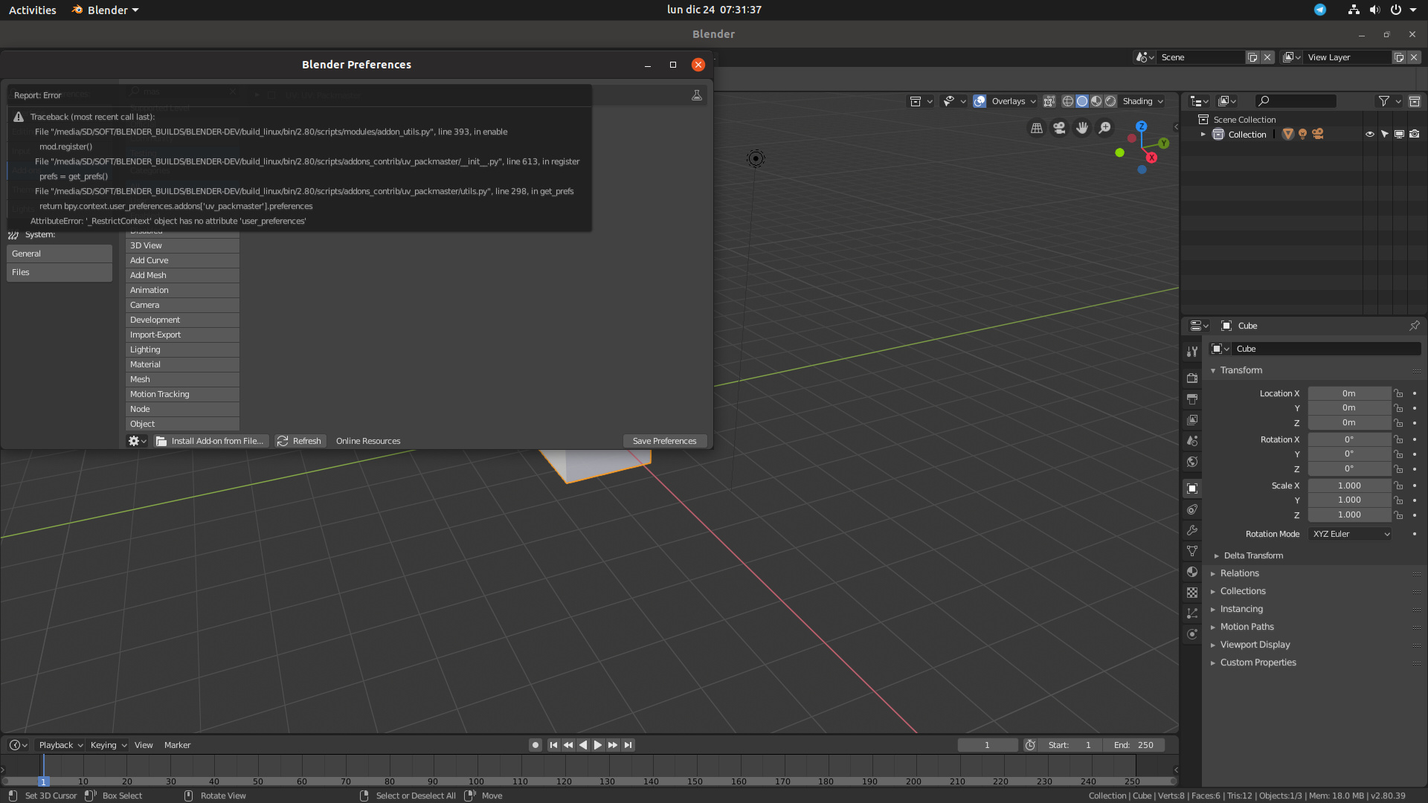This screenshot has height=803, width=1428.
Task: Toggle viewport camera view button
Action: point(1059,128)
